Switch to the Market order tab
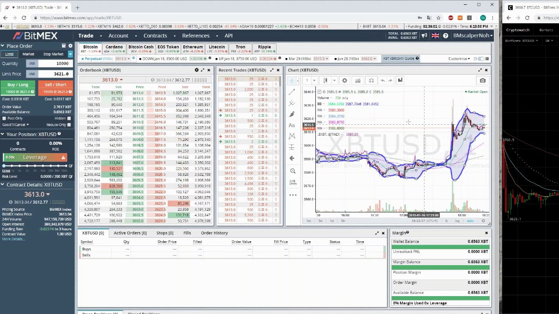Viewport: 559px width, 314px height. pos(28,54)
